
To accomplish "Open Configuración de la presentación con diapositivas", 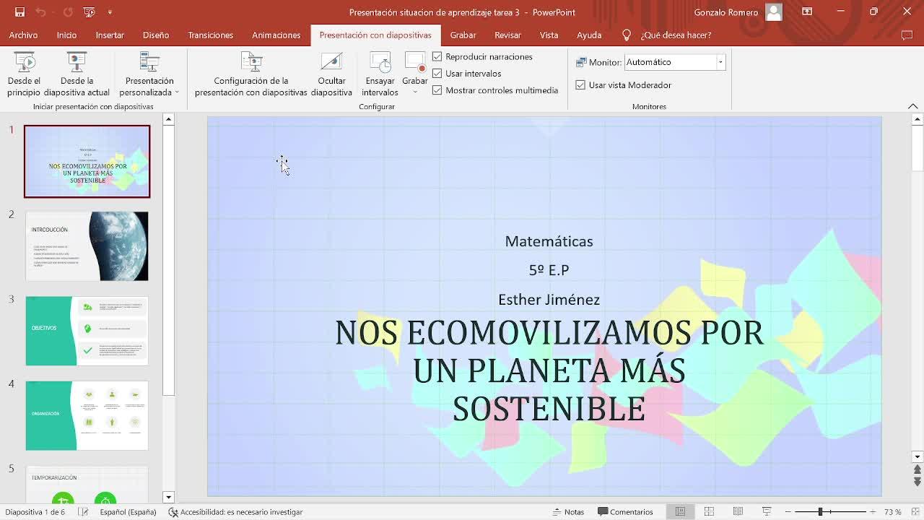I will [250, 64].
